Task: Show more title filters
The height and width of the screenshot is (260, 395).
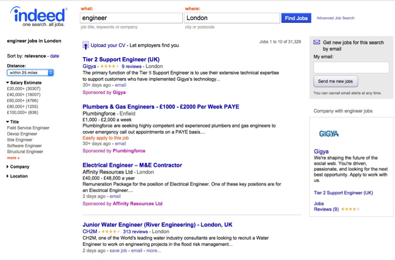Action: coord(13,158)
